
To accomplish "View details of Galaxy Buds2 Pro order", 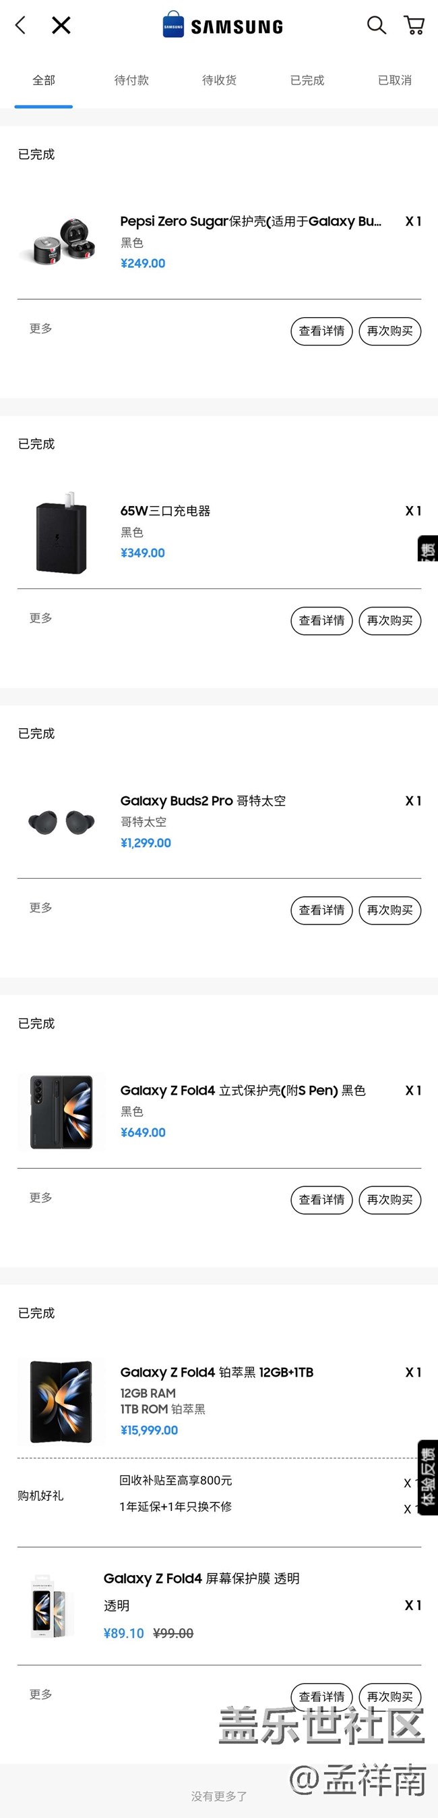I will (322, 910).
